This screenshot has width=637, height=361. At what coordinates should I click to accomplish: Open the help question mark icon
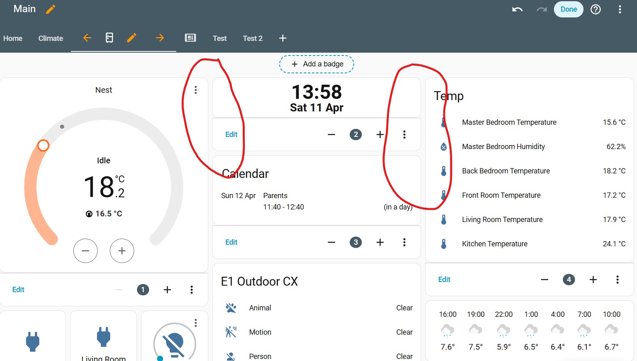pos(596,9)
